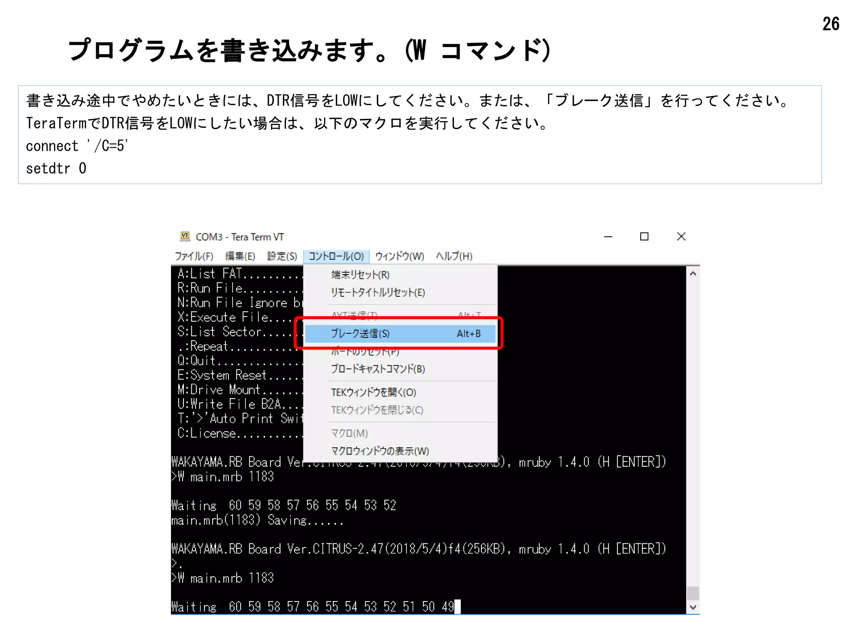Close the コントロール(O) menu
852x639 pixels.
336,256
